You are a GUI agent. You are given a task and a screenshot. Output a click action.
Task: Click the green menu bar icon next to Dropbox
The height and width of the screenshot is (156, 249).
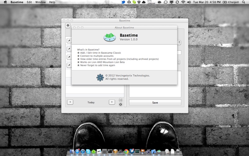click(134, 2)
